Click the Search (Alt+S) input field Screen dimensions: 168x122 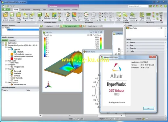click(138, 6)
